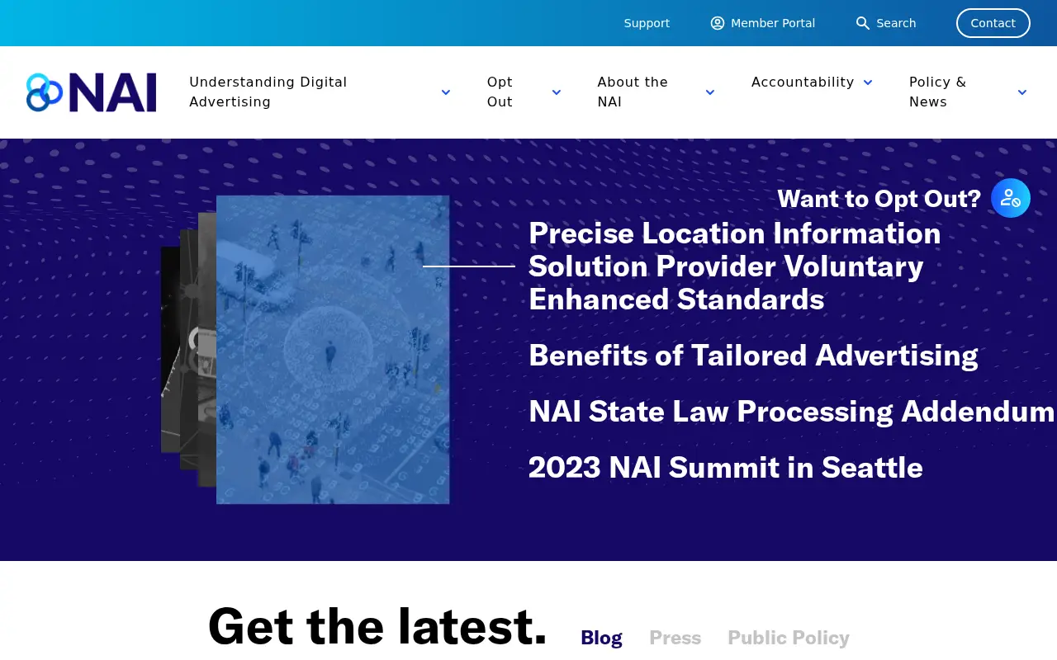Open the Accountability menu item
This screenshot has width=1057, height=660.
803,82
